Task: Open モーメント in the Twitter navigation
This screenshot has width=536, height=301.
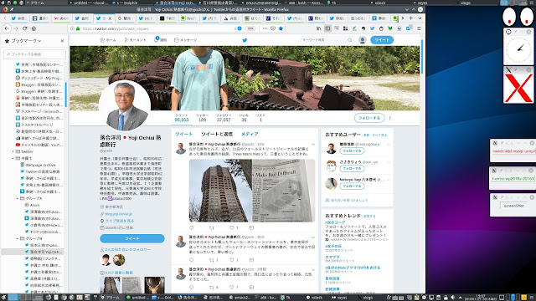Action: (x=135, y=40)
